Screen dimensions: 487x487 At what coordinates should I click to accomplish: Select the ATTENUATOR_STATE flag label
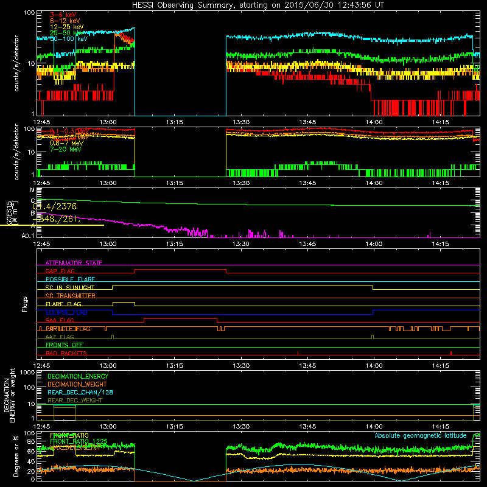tap(74, 263)
